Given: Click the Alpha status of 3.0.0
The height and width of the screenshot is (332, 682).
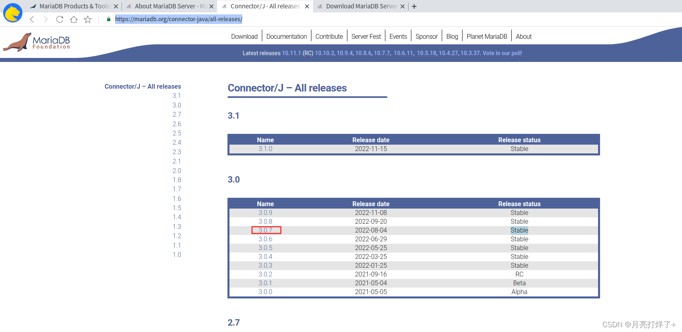Looking at the screenshot, I should click(519, 292).
